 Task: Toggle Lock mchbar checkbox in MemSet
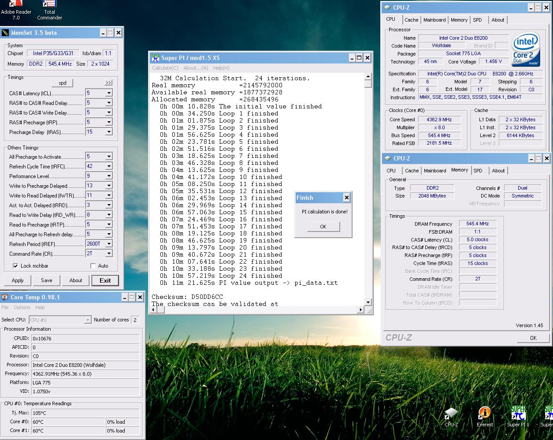coord(15,266)
